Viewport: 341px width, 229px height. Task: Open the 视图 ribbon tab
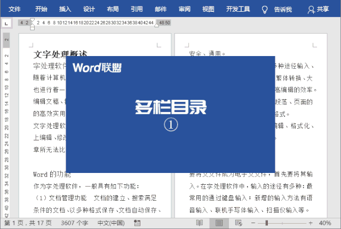point(208,9)
